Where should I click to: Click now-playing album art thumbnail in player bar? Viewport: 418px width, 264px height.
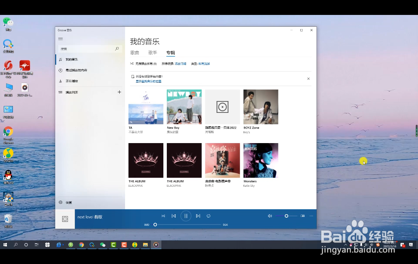click(65, 219)
